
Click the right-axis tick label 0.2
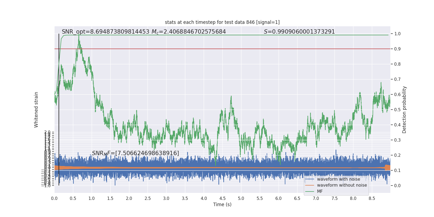tap(397, 155)
